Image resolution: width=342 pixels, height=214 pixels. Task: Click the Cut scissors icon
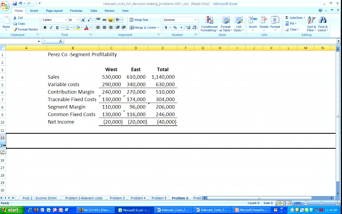point(15,18)
